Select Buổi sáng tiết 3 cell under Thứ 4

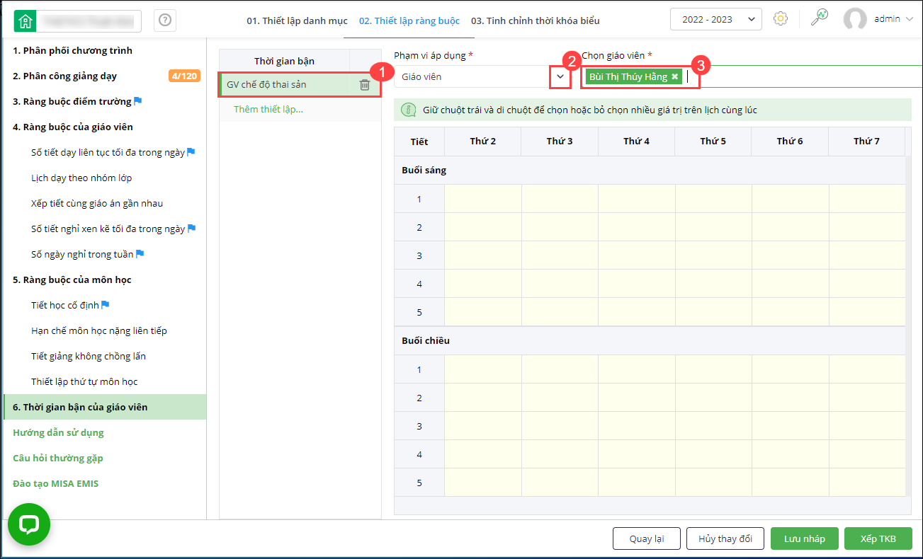[x=637, y=255]
